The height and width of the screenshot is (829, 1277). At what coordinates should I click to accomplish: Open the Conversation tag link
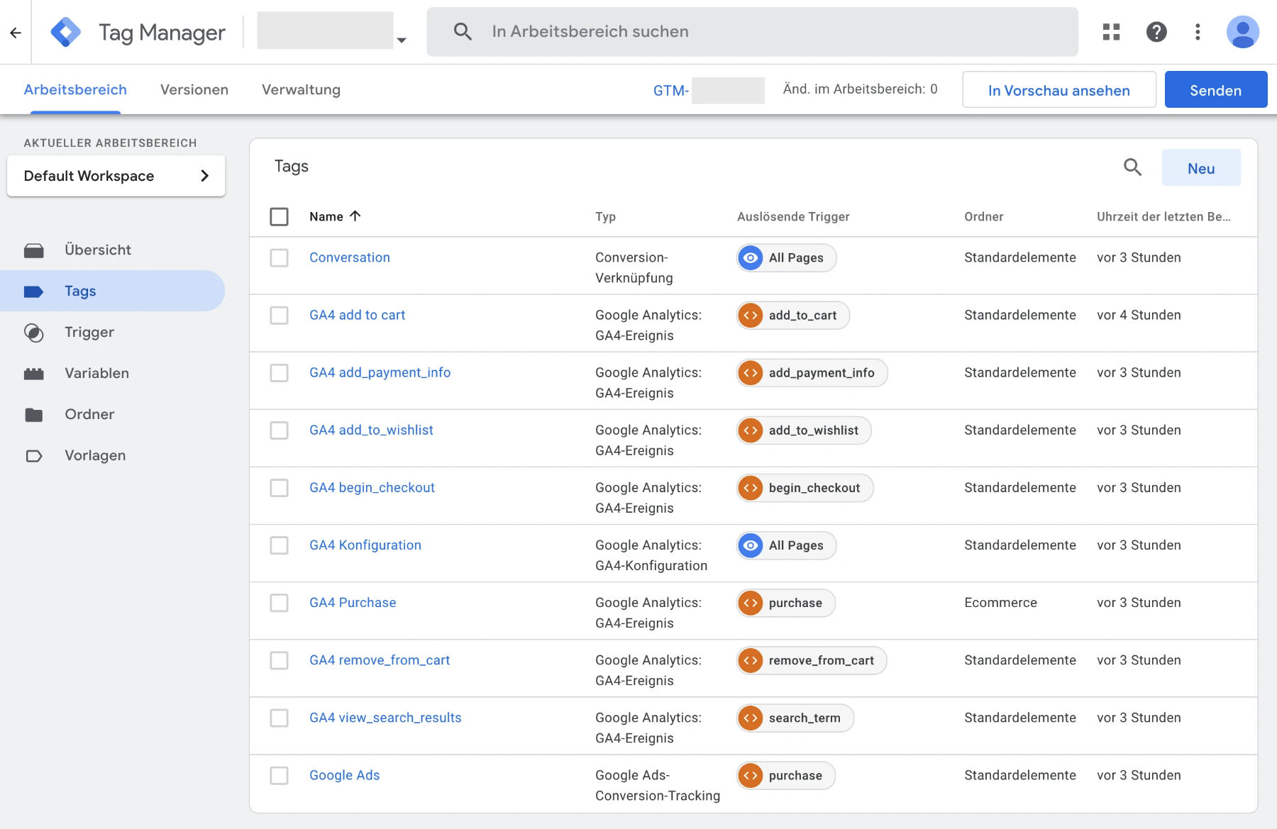tap(349, 257)
